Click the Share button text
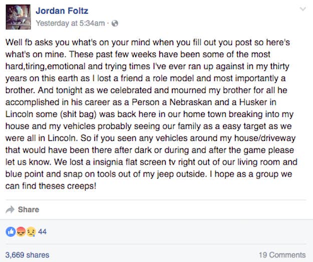The width and height of the screenshot is (313, 262). [29, 209]
